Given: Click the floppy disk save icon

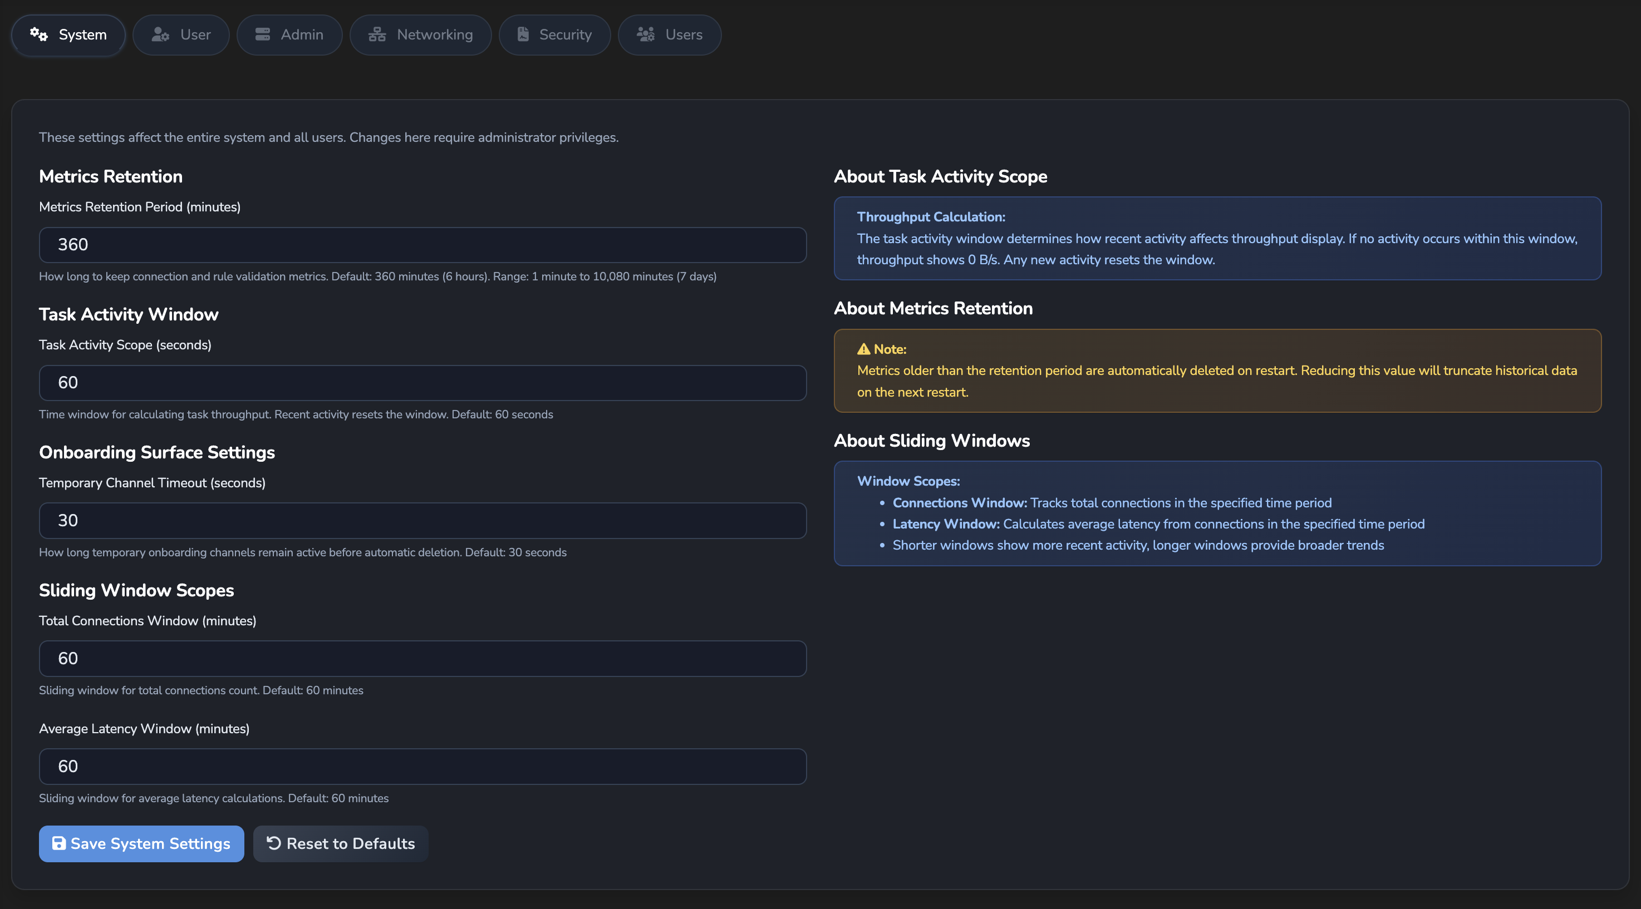Looking at the screenshot, I should pyautogui.click(x=58, y=843).
